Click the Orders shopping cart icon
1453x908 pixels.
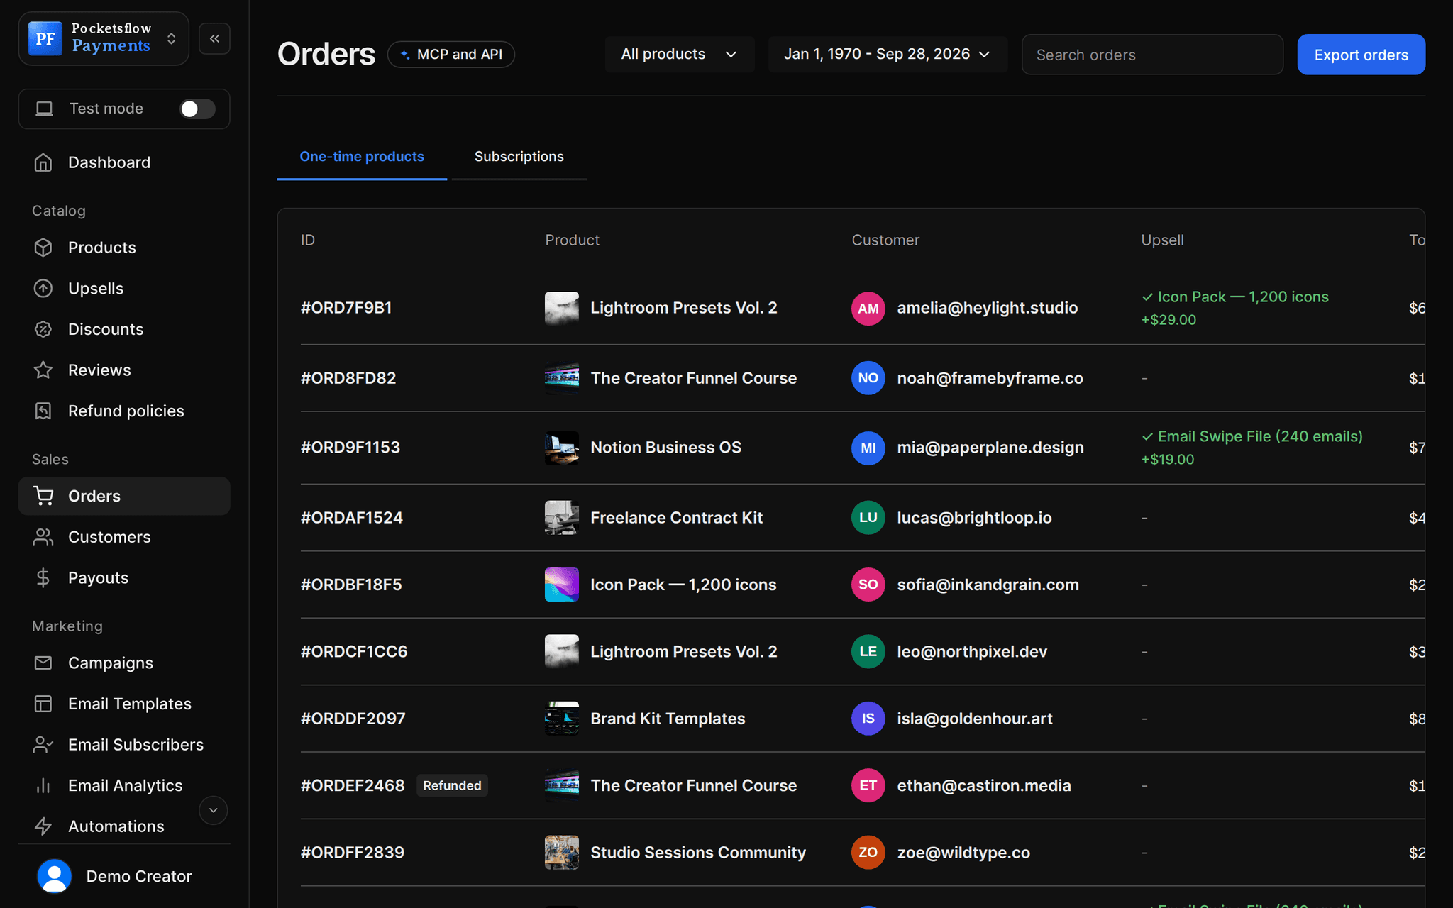click(43, 496)
